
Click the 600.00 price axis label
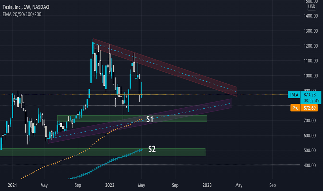309,136
